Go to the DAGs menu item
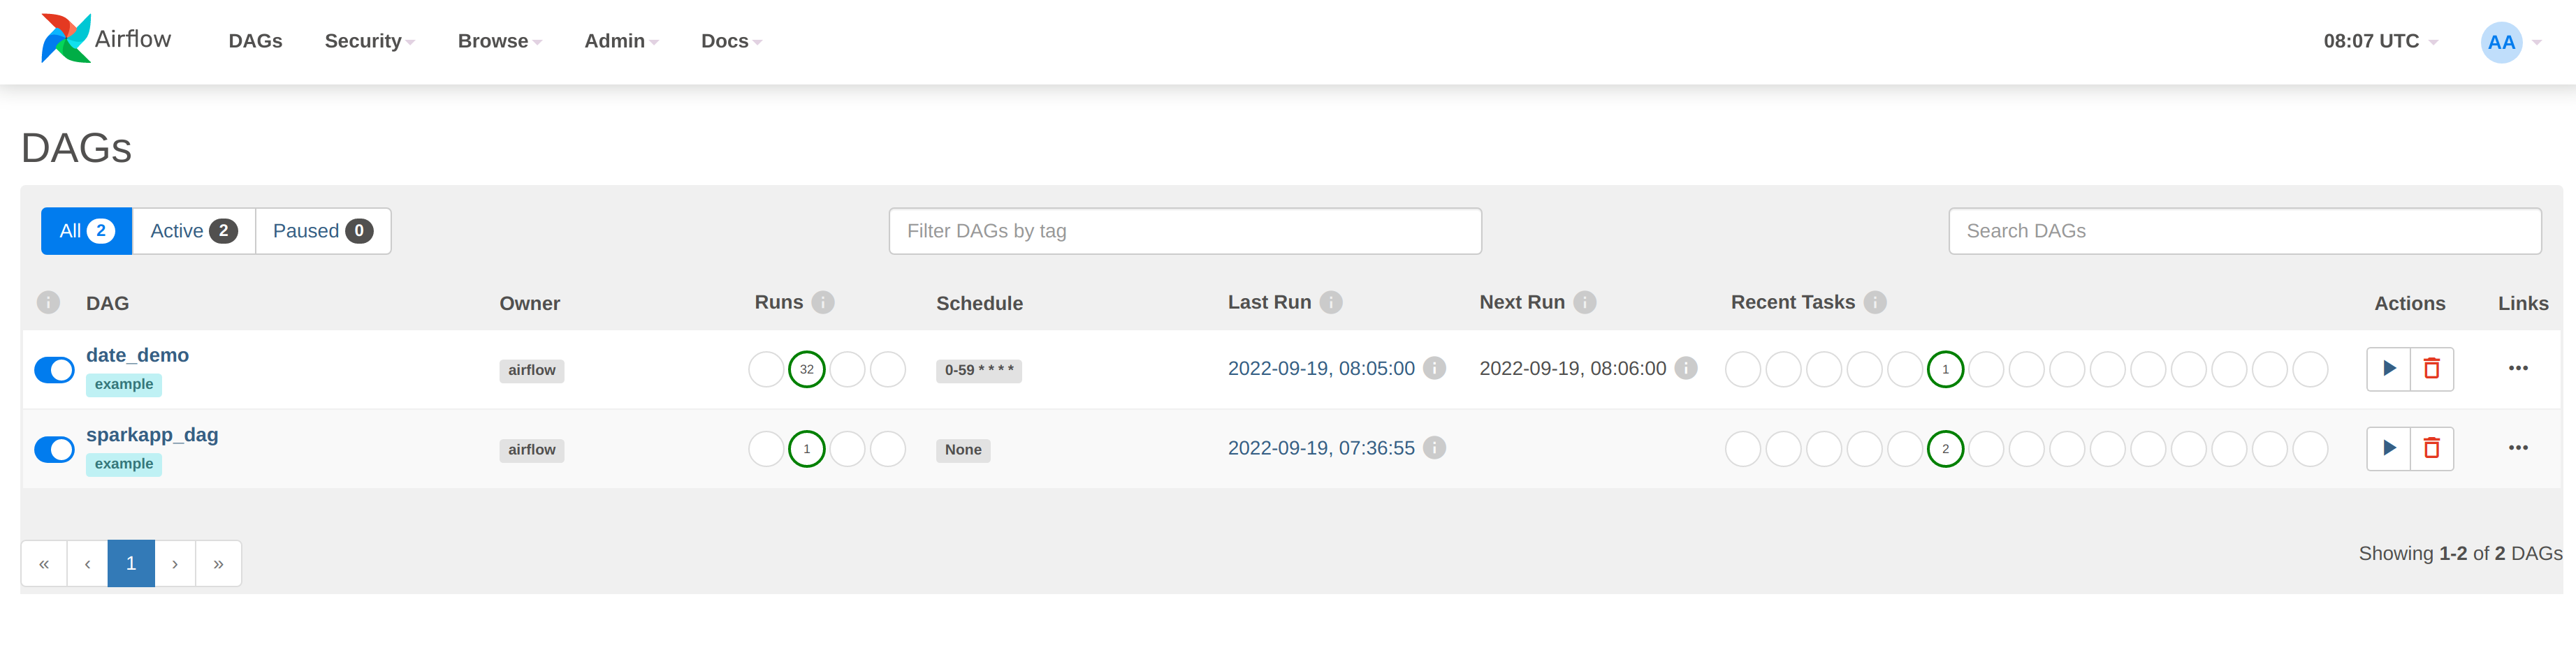This screenshot has width=2576, height=657. click(255, 41)
